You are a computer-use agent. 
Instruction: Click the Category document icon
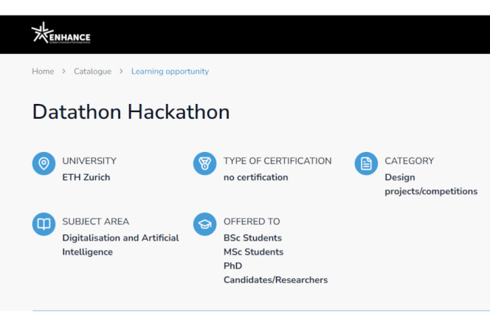pos(366,164)
